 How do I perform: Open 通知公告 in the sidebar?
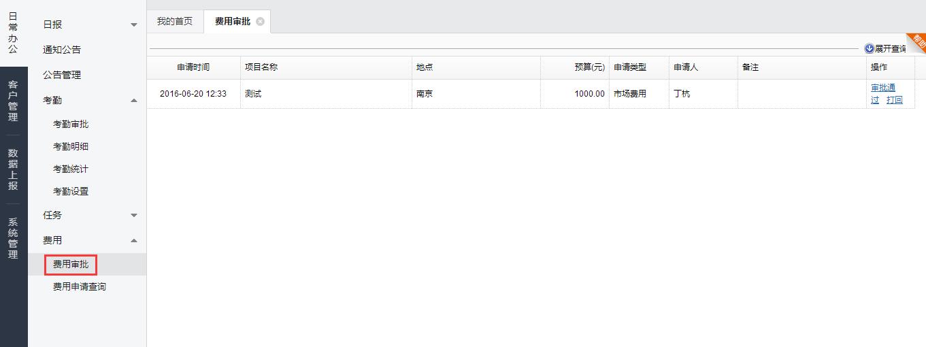(x=62, y=50)
